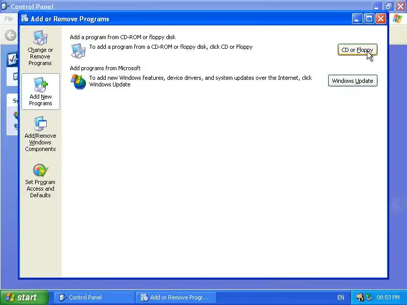
Task: Click Add or Remove Programs title bar icon
Action: coord(25,19)
